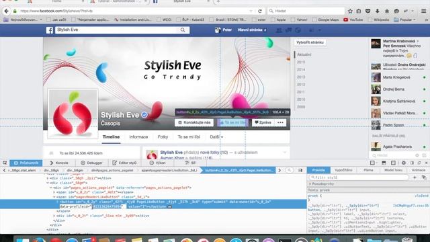The width and height of the screenshot is (430, 242).
Task: Click the search HTML magnifier in inspector
Action: coord(289,170)
